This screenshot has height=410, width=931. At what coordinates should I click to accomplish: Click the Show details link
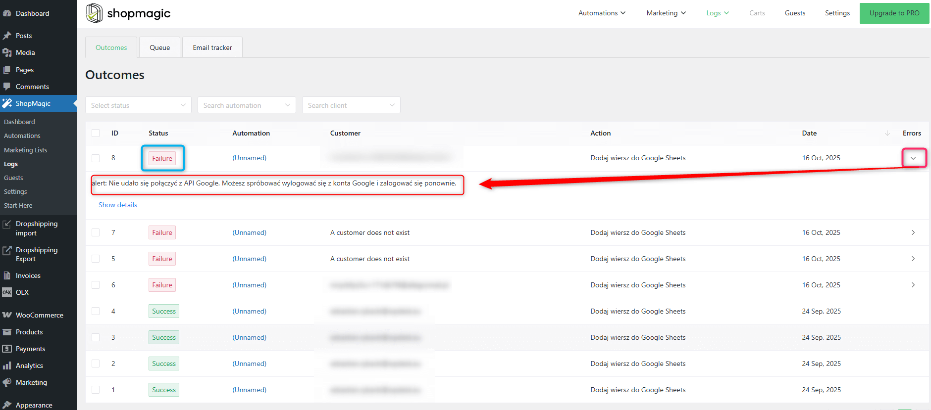118,205
